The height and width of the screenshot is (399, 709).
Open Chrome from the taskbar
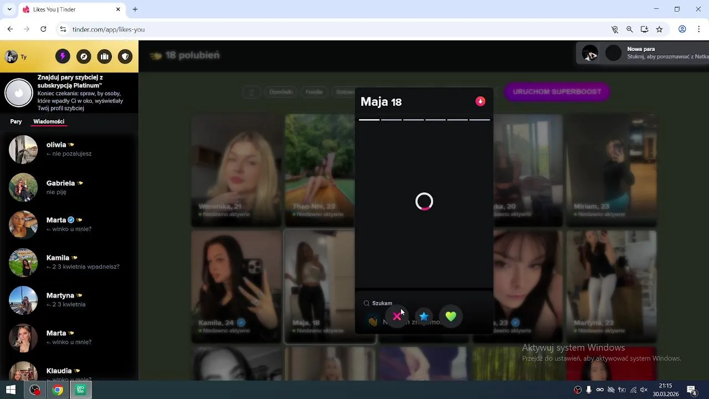[x=58, y=390]
